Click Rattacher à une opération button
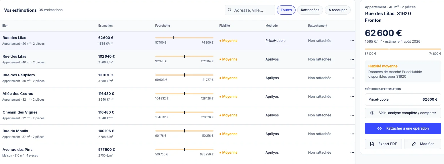This screenshot has height=164, width=444. tap(403, 128)
